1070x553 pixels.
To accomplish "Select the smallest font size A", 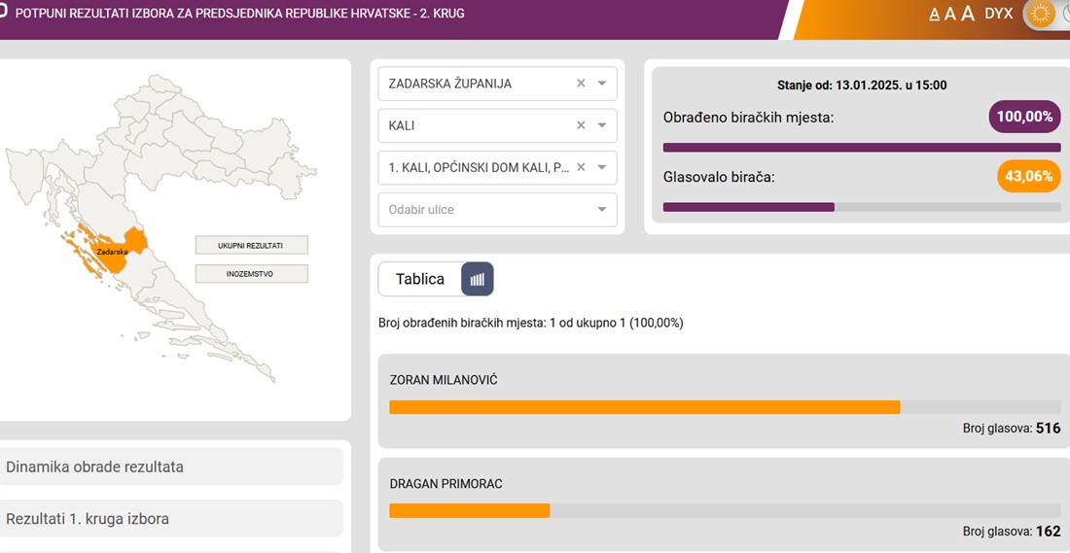I will pyautogui.click(x=935, y=15).
